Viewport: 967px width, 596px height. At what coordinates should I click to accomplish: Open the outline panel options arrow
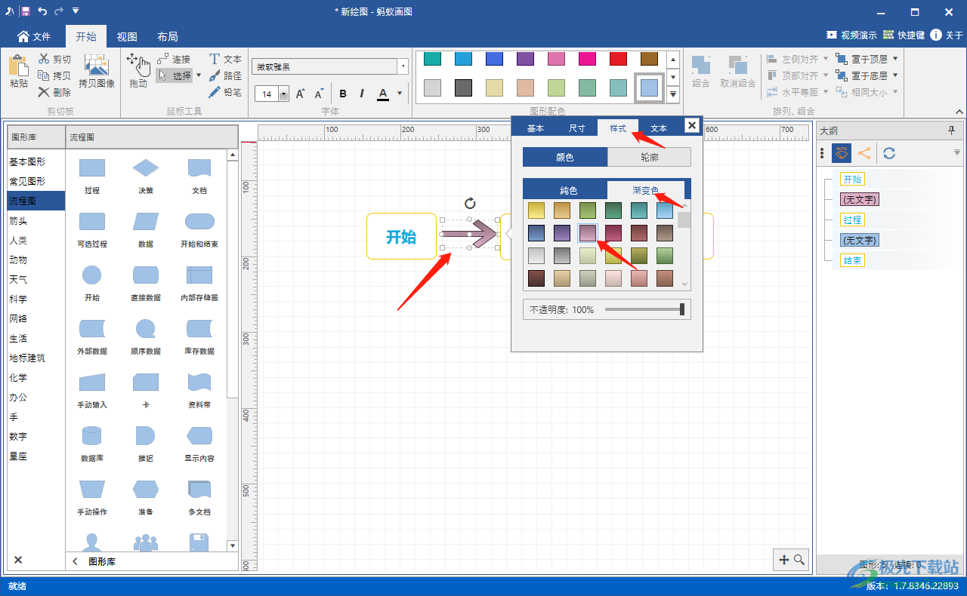[x=957, y=153]
